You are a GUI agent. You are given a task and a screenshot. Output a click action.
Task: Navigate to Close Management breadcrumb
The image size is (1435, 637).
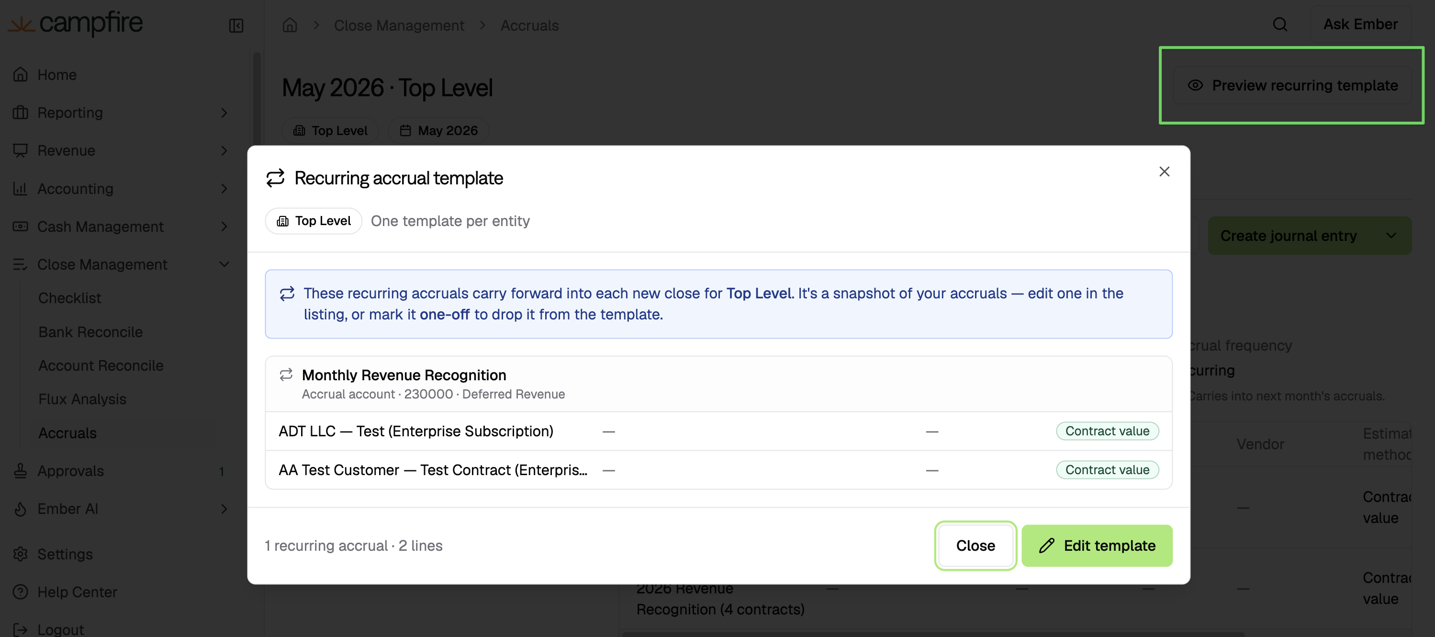pyautogui.click(x=399, y=25)
